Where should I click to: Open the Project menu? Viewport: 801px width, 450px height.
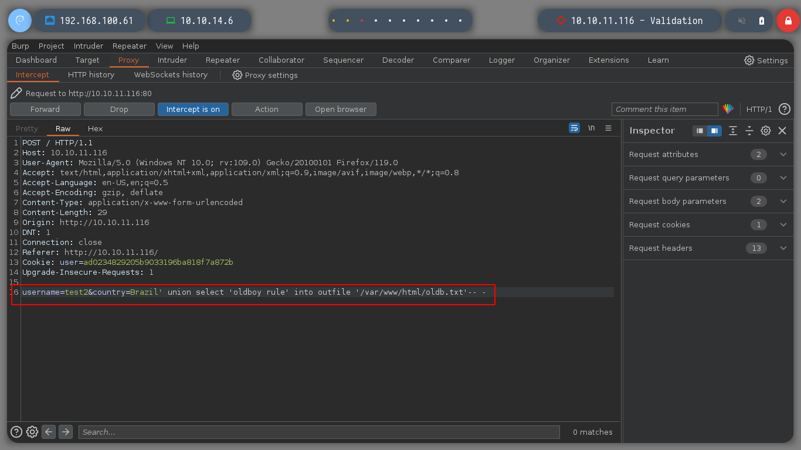tap(52, 46)
